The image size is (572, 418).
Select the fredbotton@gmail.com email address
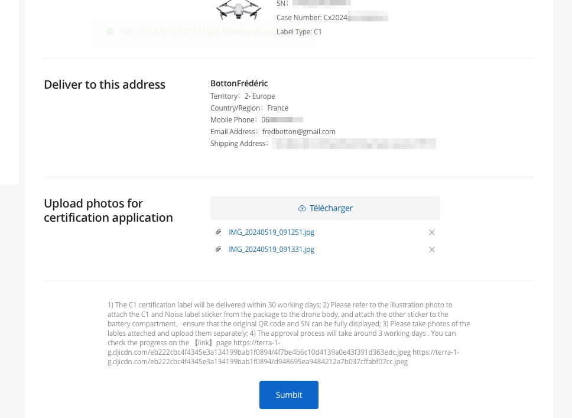(x=299, y=131)
